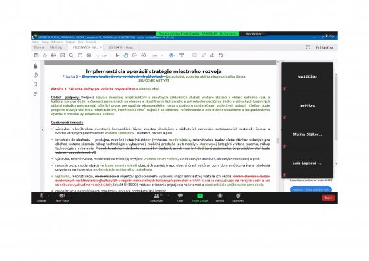Open the Súbor menu
This screenshot has width=369, height=261.
click(x=36, y=42)
